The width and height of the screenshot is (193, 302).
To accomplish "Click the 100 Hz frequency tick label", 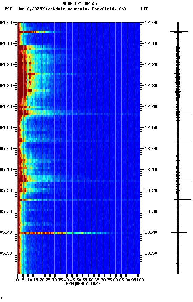I will pyautogui.click(x=141, y=280).
